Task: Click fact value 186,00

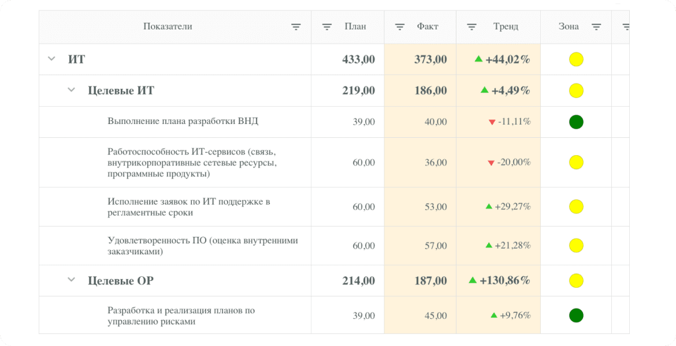Action: [430, 91]
